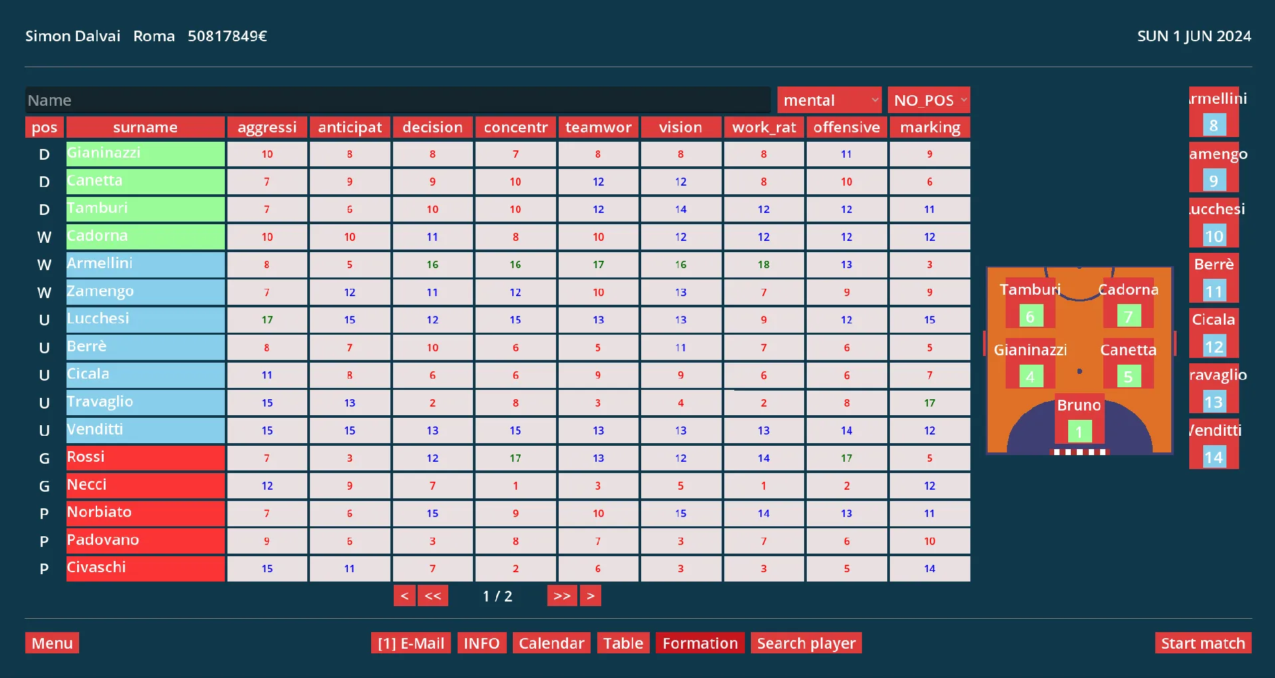Screen dimensions: 1275x678
Task: Open the Formation tab
Action: 700,643
